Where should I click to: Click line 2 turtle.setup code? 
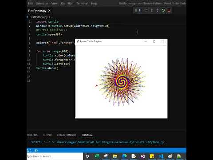[73, 26]
